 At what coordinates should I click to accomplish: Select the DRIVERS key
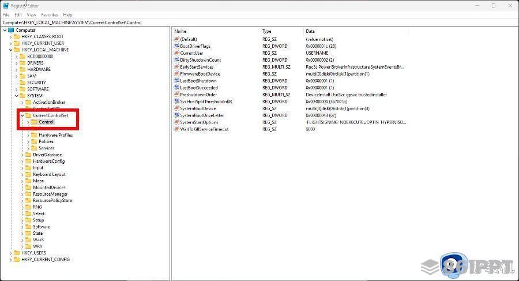pyautogui.click(x=35, y=63)
